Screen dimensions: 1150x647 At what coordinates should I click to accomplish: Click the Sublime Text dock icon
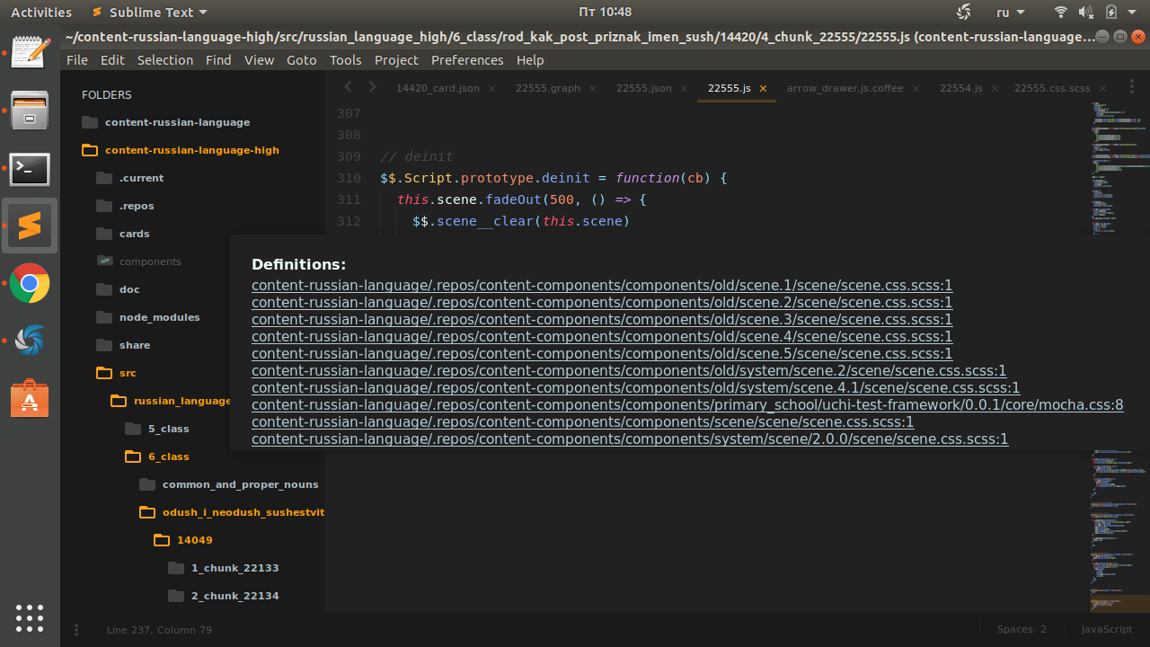click(30, 225)
